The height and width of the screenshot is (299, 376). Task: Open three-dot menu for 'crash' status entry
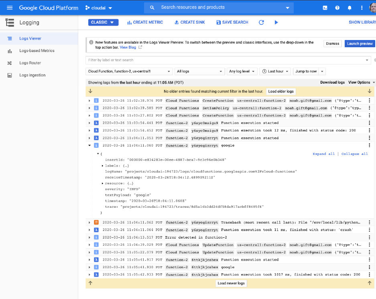point(369,230)
